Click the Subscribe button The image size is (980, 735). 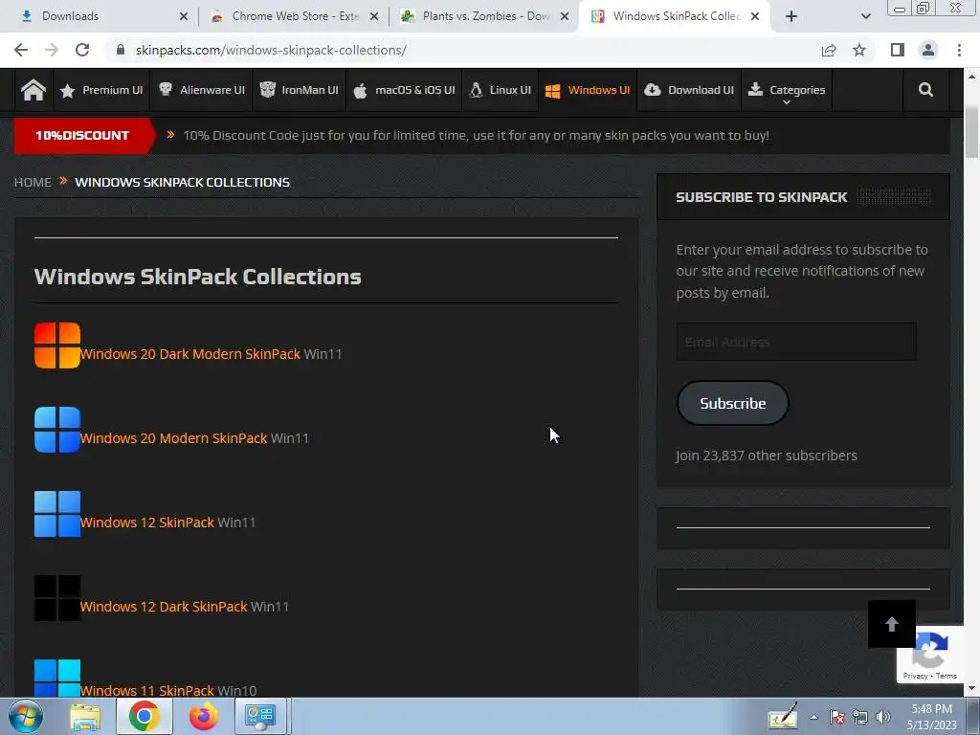[x=732, y=403]
